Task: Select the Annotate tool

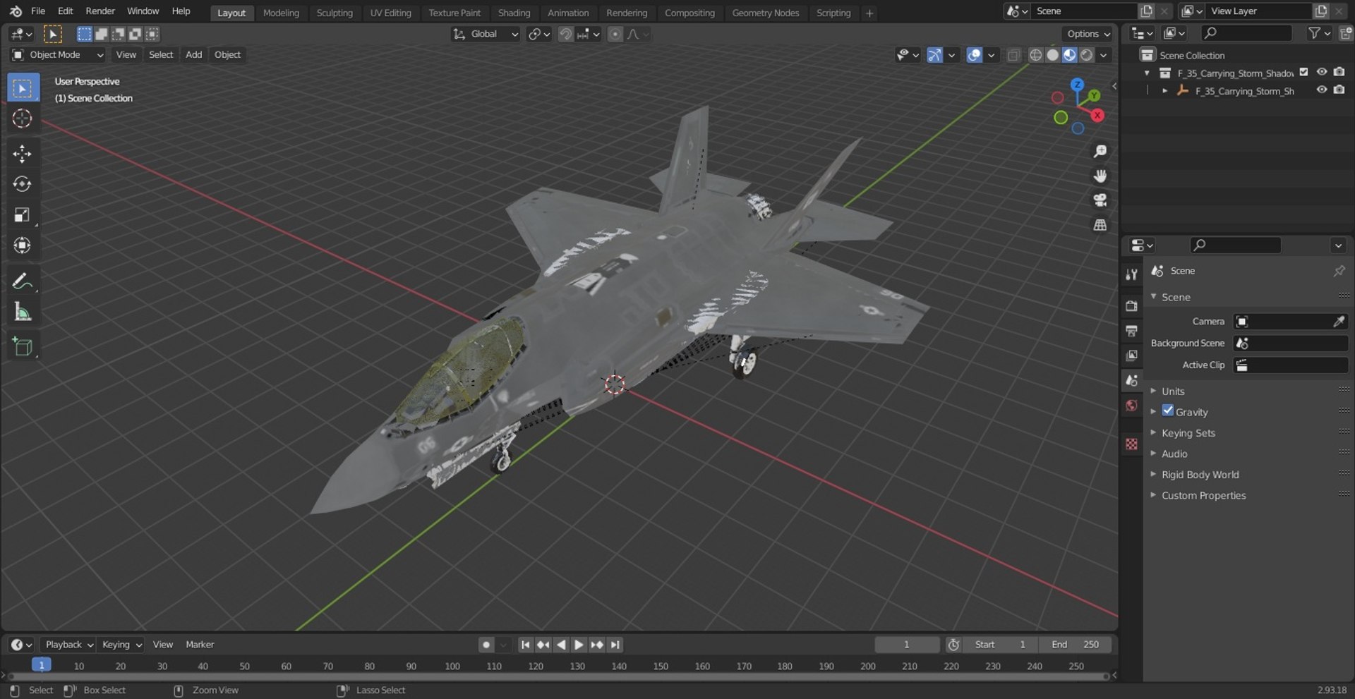Action: [x=23, y=281]
